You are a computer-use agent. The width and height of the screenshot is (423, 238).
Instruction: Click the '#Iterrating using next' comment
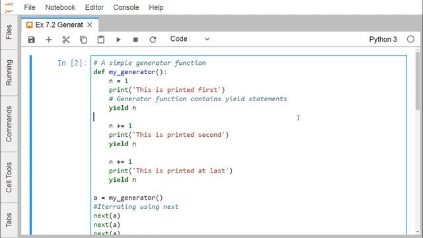(x=136, y=207)
